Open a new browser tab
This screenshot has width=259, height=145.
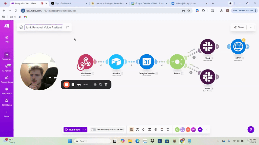213,3
